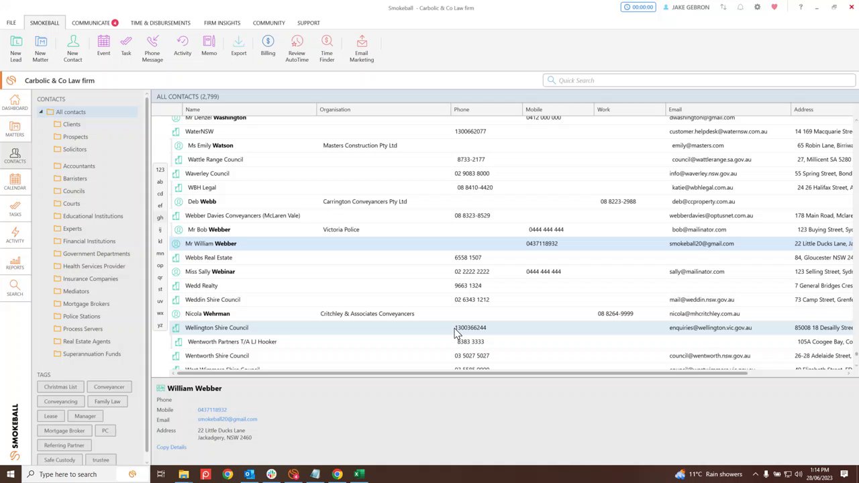Click mobile number link 0437118932
This screenshot has width=859, height=483.
pyautogui.click(x=212, y=410)
